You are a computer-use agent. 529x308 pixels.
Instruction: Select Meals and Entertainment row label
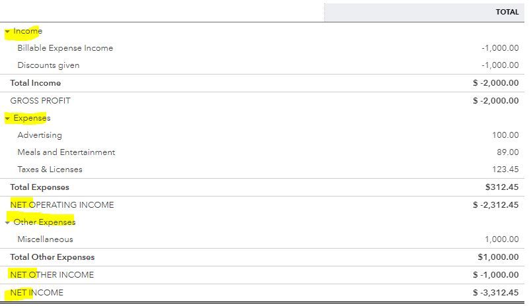coord(66,152)
